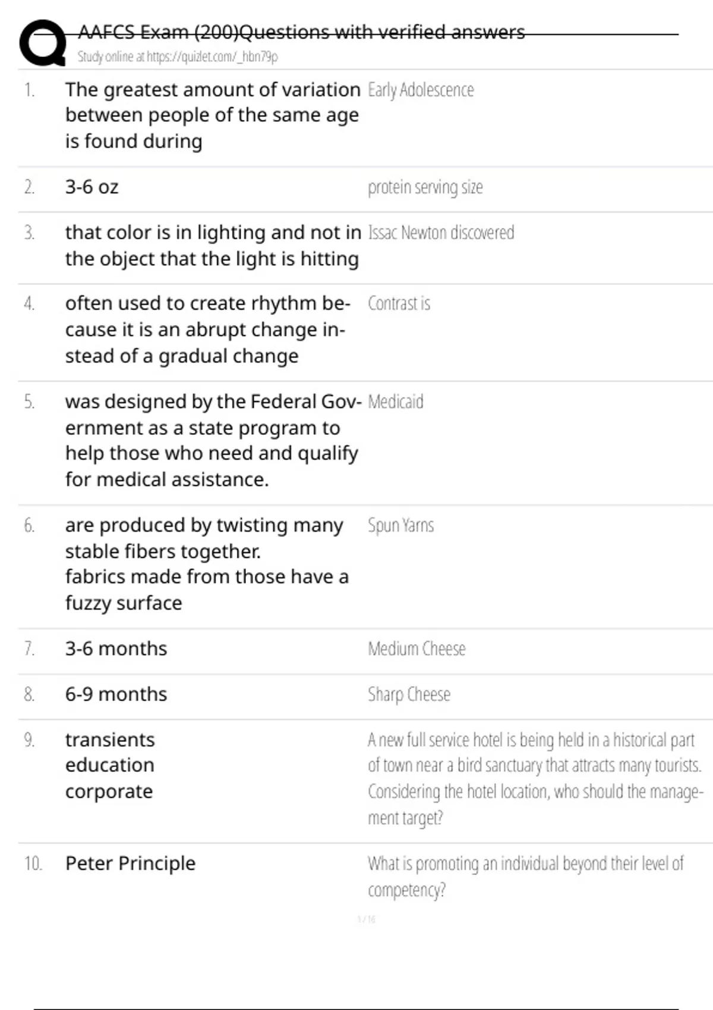Click the Quizlet Q logo icon

(43, 43)
